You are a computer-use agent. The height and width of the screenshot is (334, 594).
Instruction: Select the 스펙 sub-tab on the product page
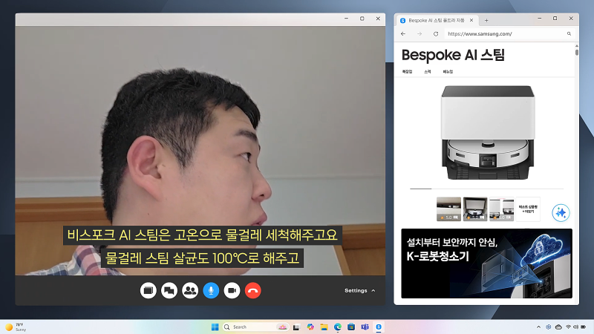tap(428, 71)
